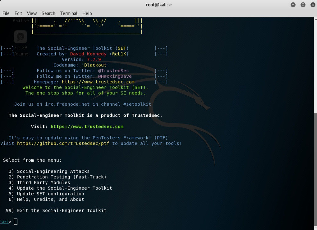
Task: Click the window title root@kali: ~
Action: pyautogui.click(x=159, y=5)
